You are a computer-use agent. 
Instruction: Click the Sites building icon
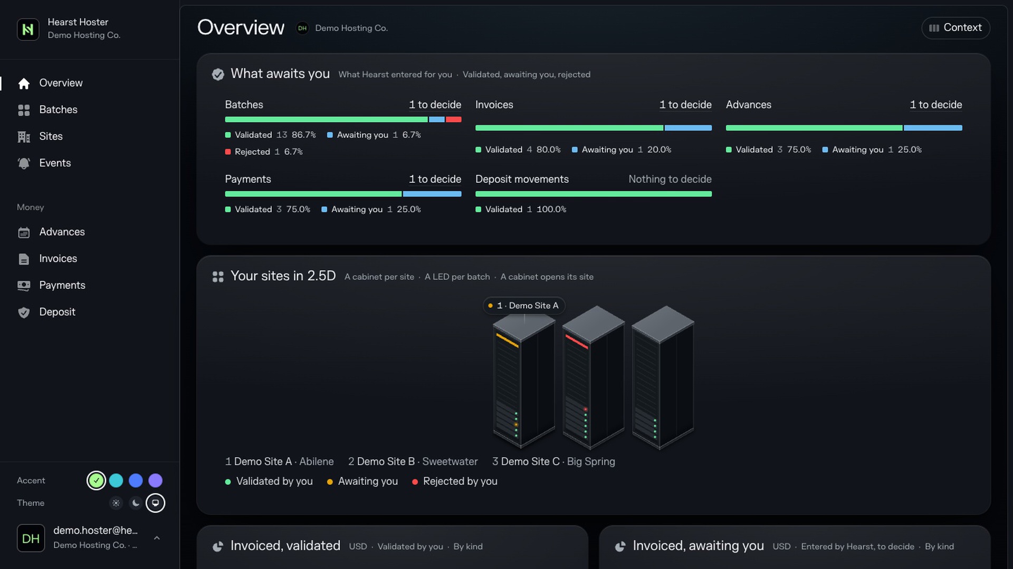point(24,136)
